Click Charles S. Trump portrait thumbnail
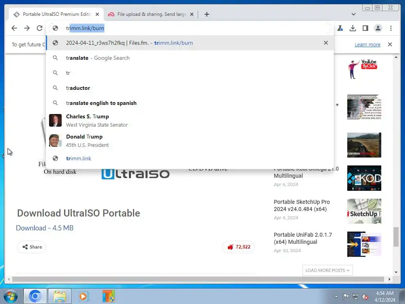Image resolution: width=405 pixels, height=304 pixels. 55,120
